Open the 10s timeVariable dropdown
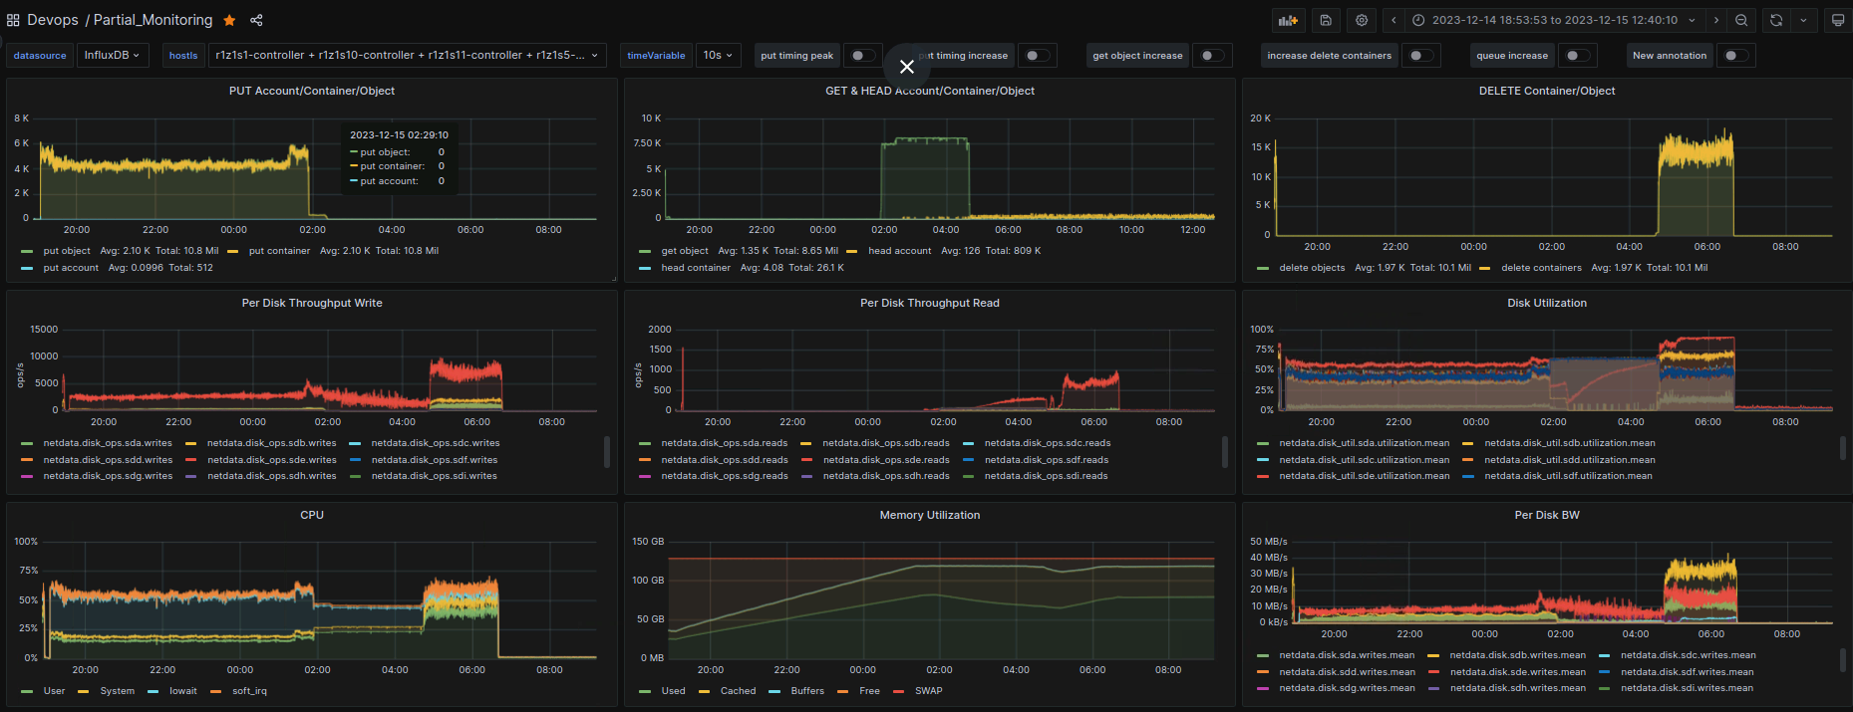 tap(718, 56)
